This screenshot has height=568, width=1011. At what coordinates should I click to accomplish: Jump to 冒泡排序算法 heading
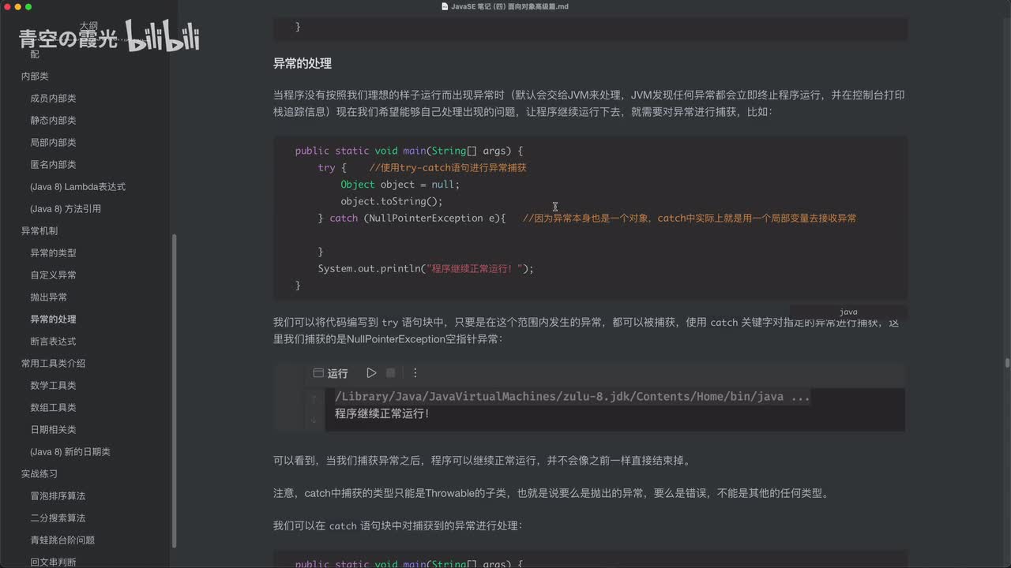(x=58, y=496)
